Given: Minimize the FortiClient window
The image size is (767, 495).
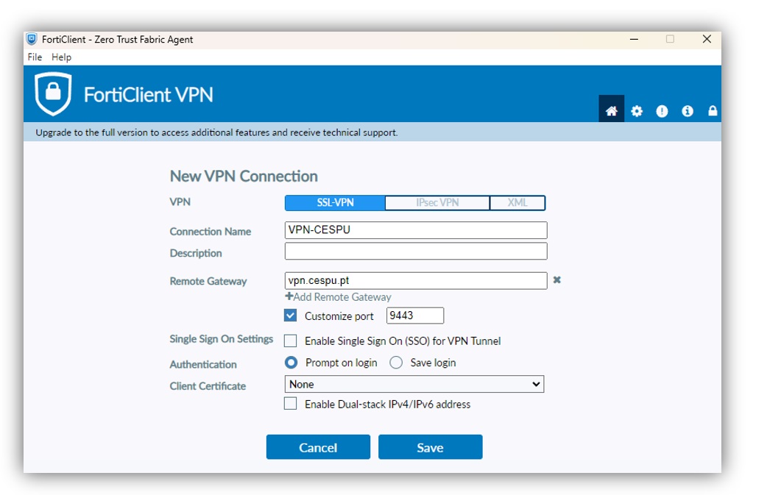Looking at the screenshot, I should point(634,39).
